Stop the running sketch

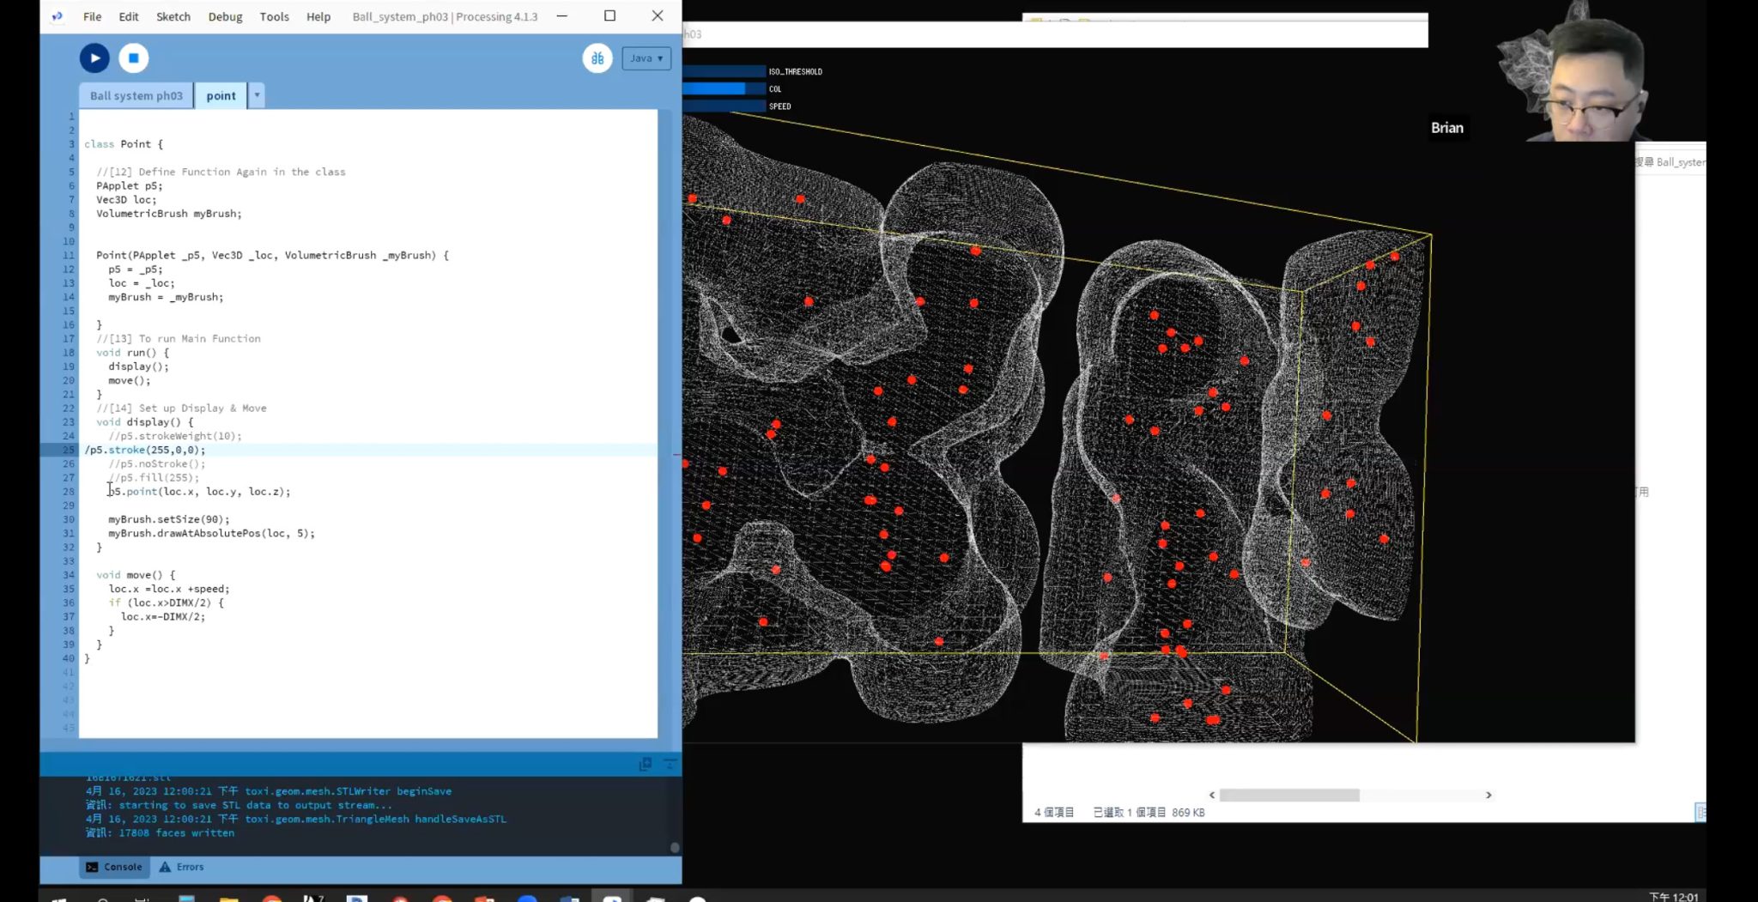tap(133, 58)
